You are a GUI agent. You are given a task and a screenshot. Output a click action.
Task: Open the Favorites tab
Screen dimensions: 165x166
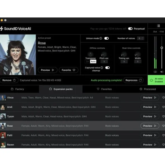(x=104, y=89)
